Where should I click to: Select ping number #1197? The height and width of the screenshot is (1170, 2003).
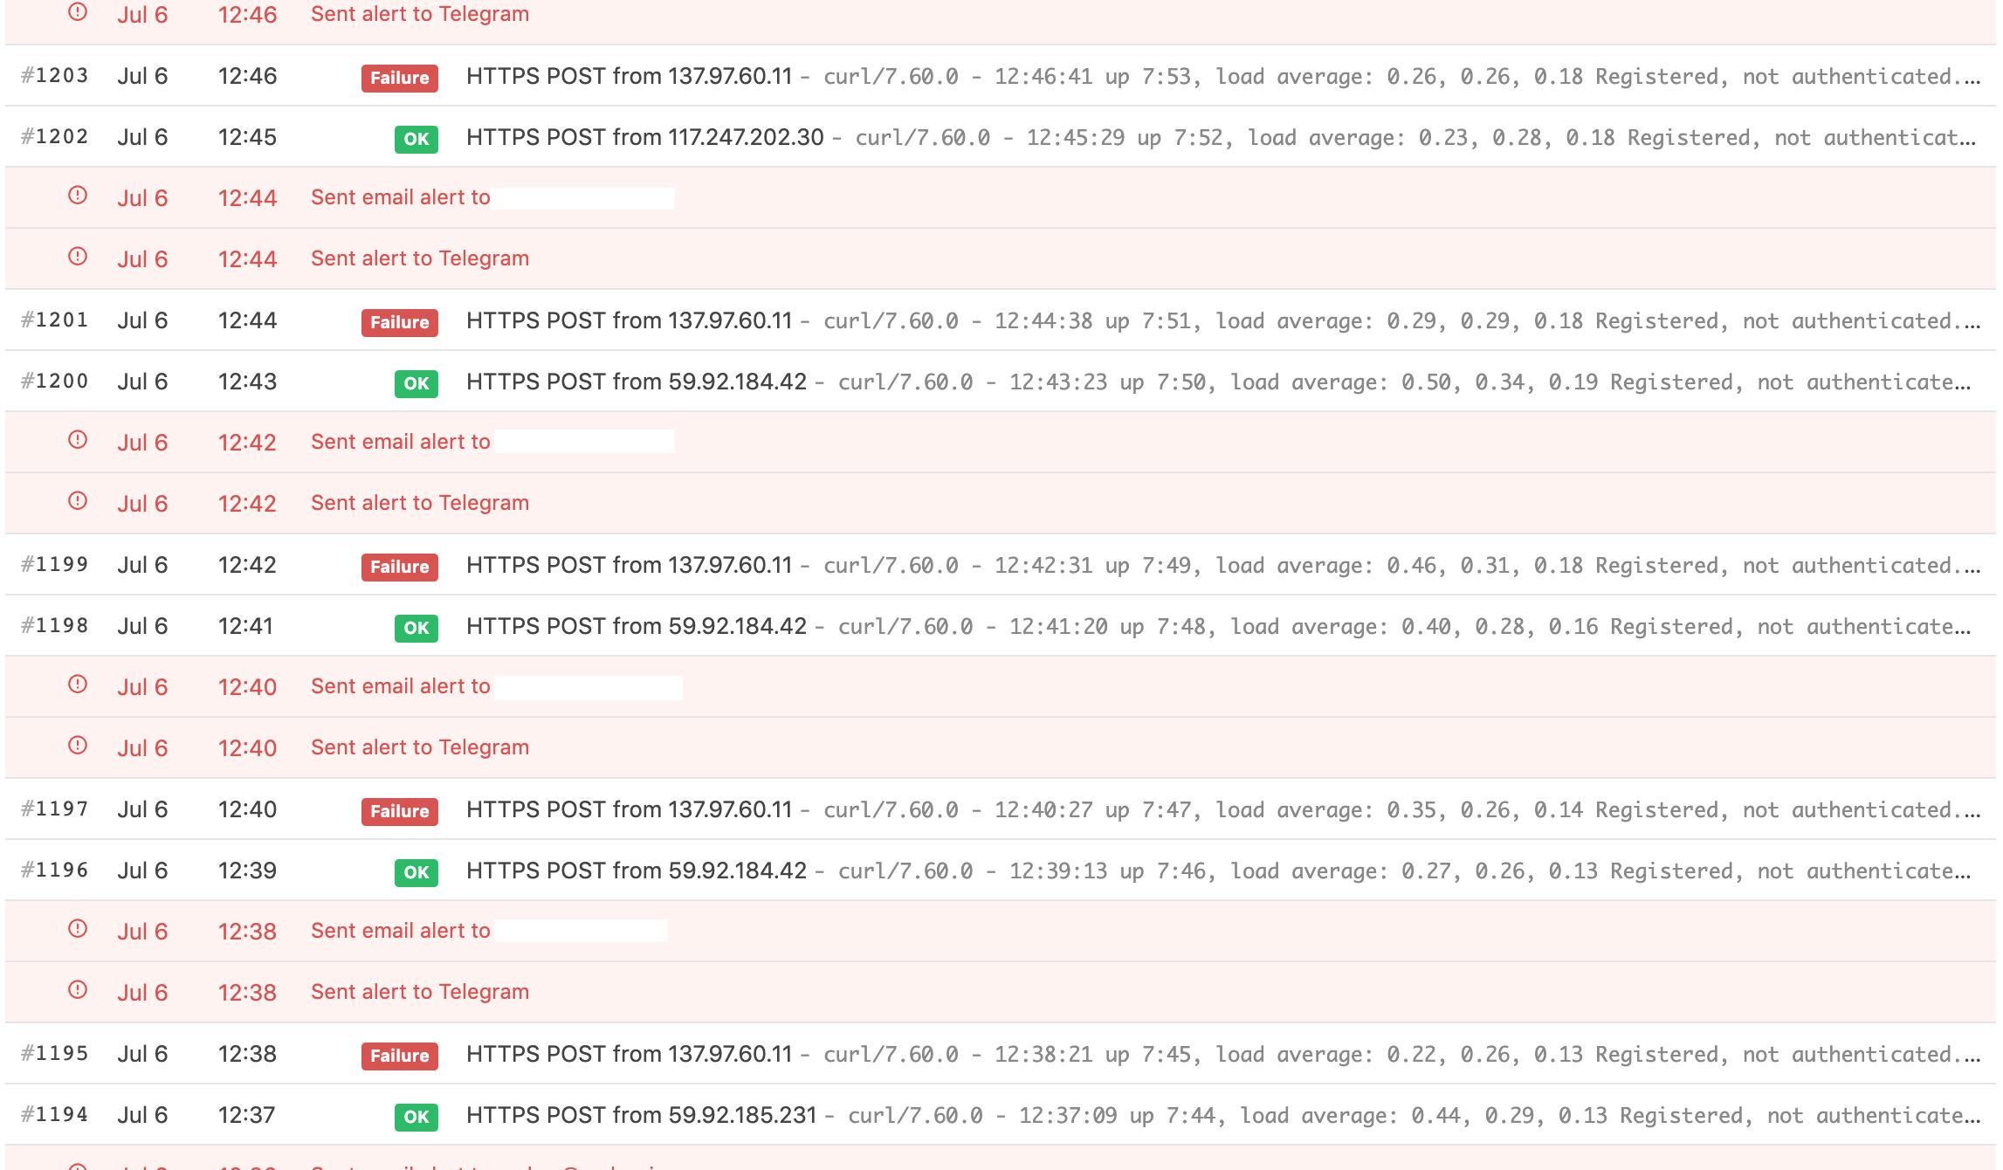55,809
